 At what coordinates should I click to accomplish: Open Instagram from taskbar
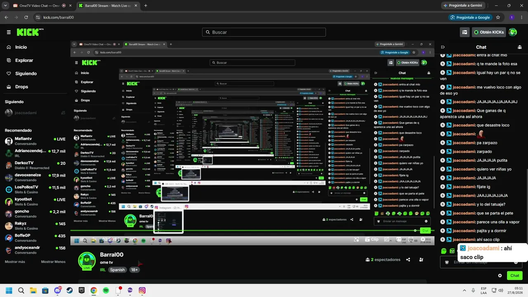(x=142, y=290)
